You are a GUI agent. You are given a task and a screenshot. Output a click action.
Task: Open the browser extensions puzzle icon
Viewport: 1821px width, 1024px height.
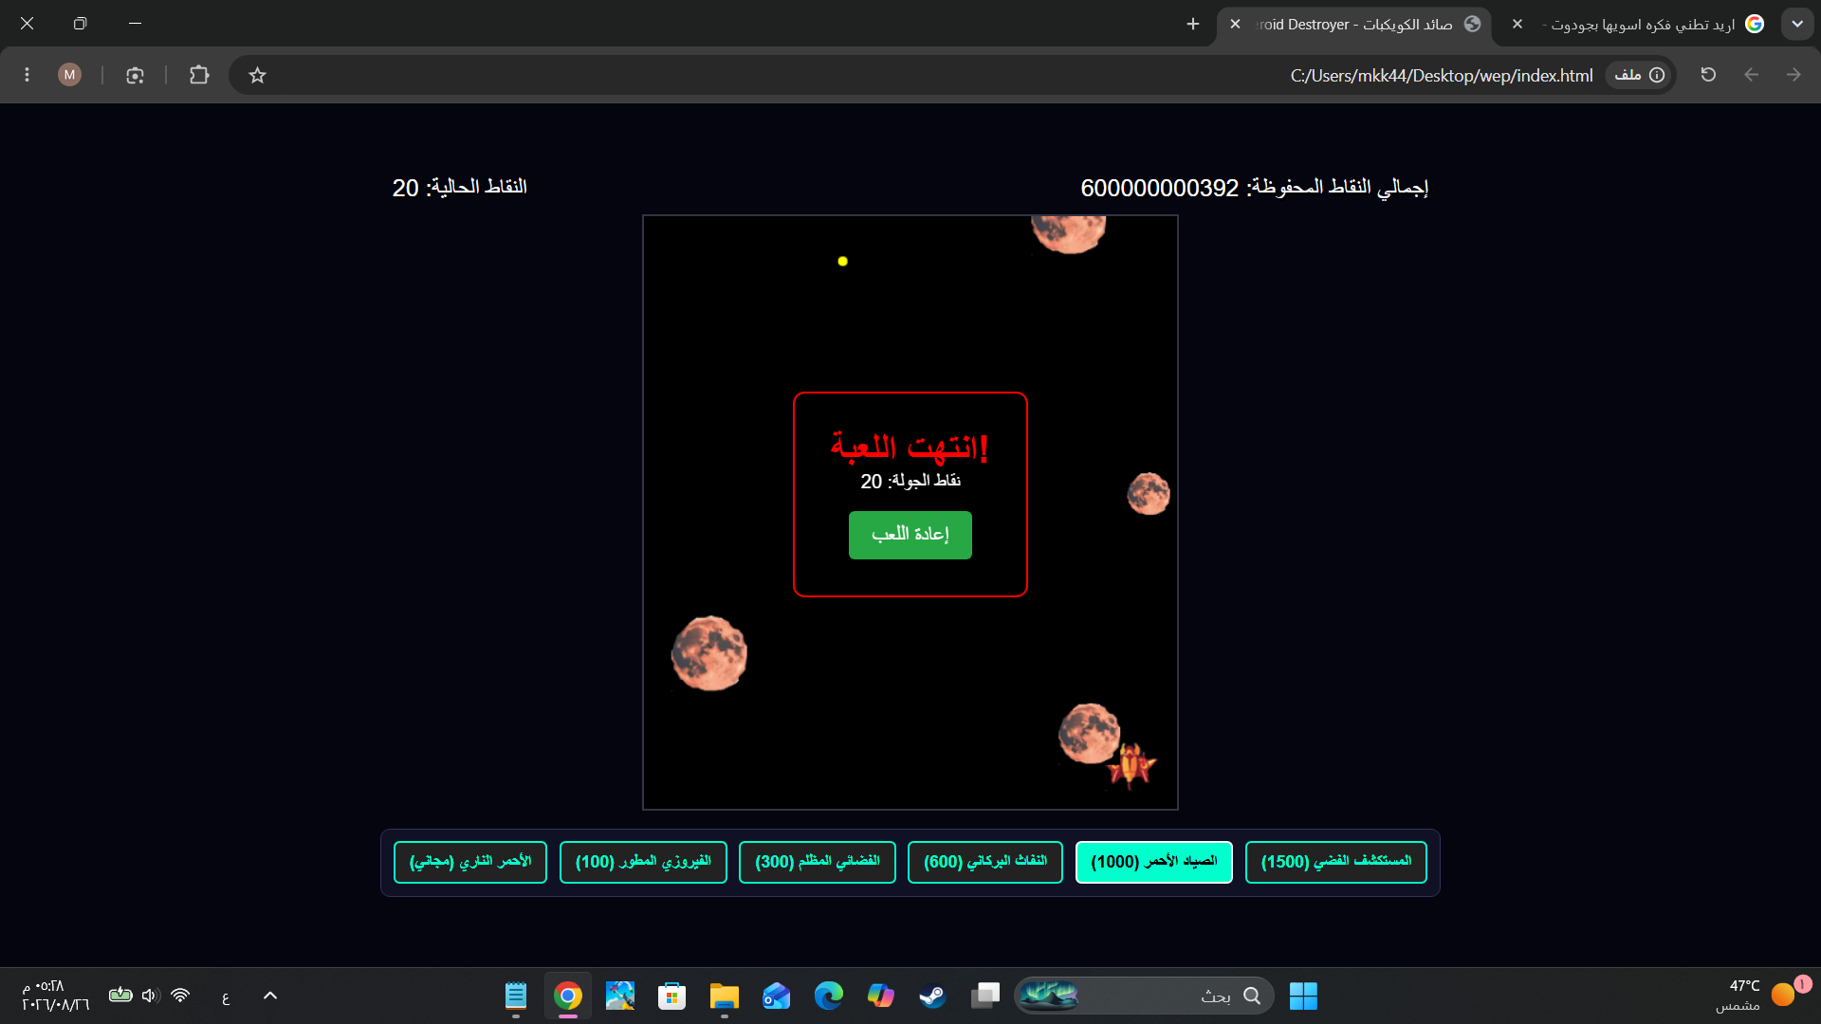[199, 75]
